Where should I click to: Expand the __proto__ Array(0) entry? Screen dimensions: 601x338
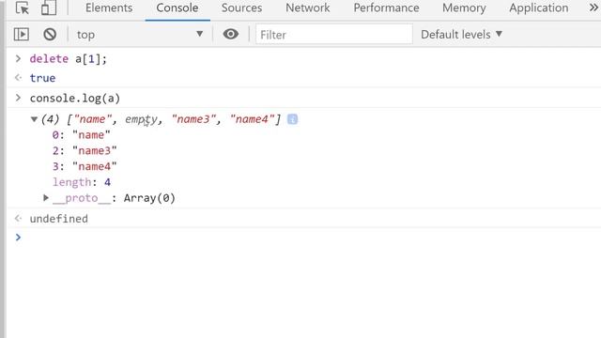point(46,198)
